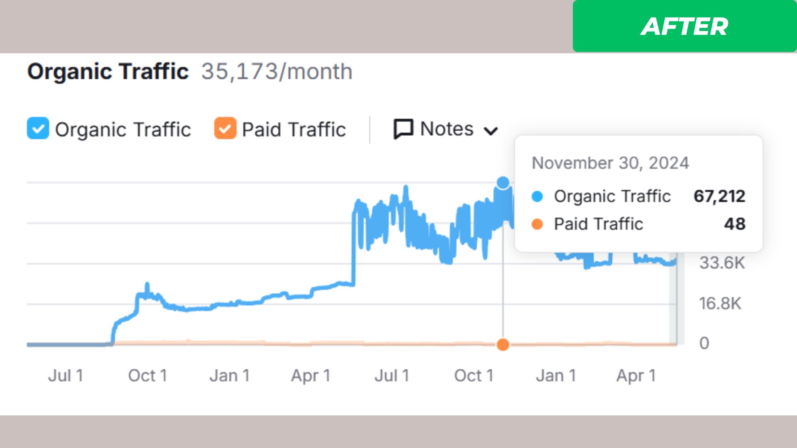Viewport: 797px width, 448px height.
Task: Click the first Jan 1 axis label
Action: (x=229, y=375)
